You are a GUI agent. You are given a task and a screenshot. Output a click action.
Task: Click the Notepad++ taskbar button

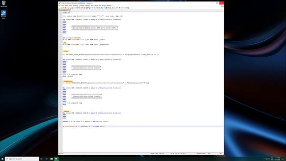point(56,159)
